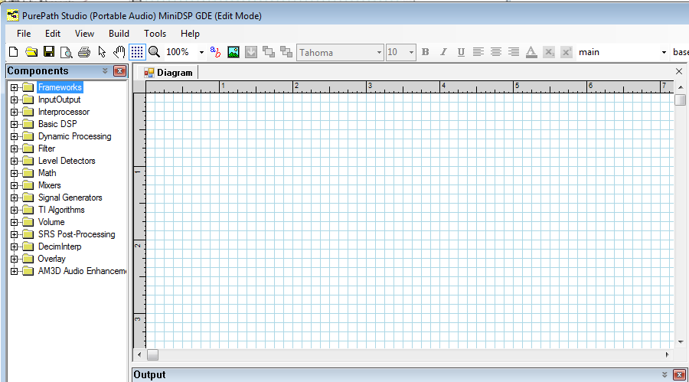Screen dimensions: 689x382
Task: Open the font color tool
Action: coord(531,52)
